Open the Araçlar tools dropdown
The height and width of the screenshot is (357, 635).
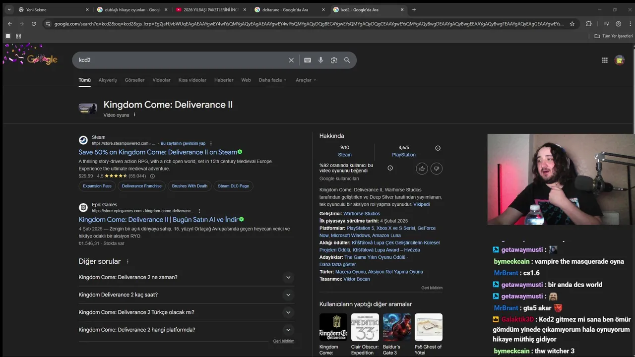(306, 80)
